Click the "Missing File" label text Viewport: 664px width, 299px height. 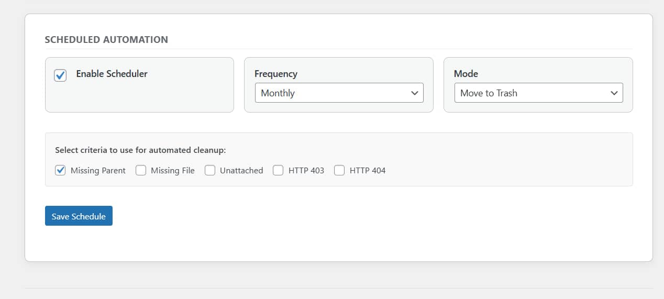click(x=172, y=171)
